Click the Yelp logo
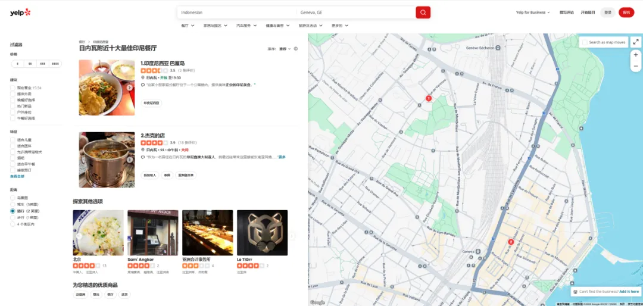 [x=20, y=13]
